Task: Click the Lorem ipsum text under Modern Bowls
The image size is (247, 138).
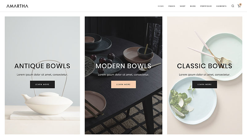Action: [124, 75]
